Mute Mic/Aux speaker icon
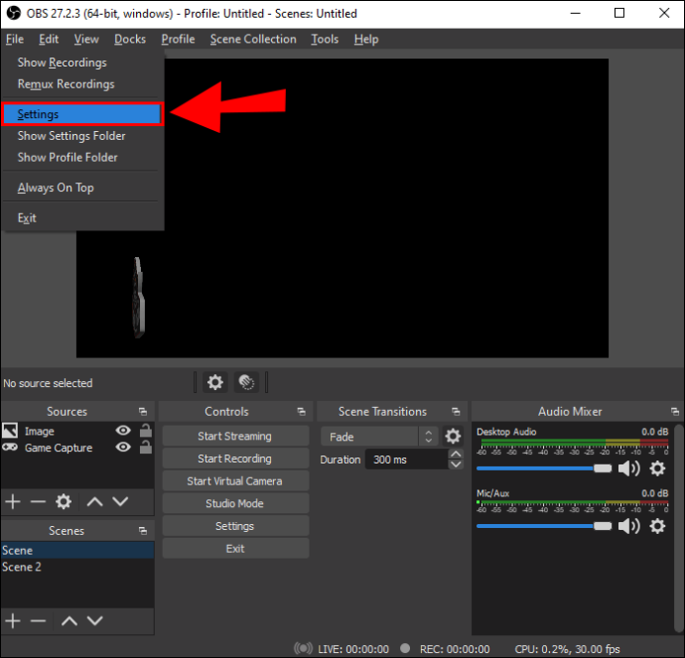 628,526
